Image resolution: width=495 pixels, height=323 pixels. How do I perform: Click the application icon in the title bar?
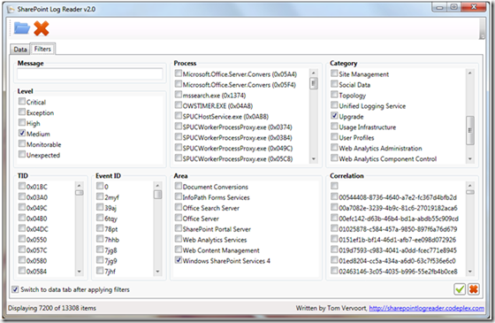pyautogui.click(x=11, y=10)
